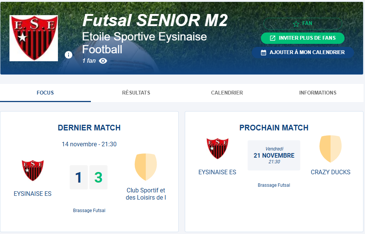This screenshot has height=234, width=365.
Task: Open the FOCUS tab
Action: pyautogui.click(x=45, y=92)
